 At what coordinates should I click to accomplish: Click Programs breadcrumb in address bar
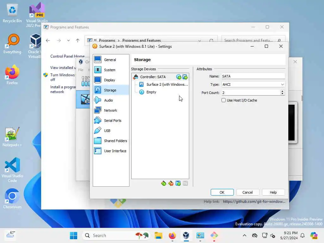tap(107, 40)
